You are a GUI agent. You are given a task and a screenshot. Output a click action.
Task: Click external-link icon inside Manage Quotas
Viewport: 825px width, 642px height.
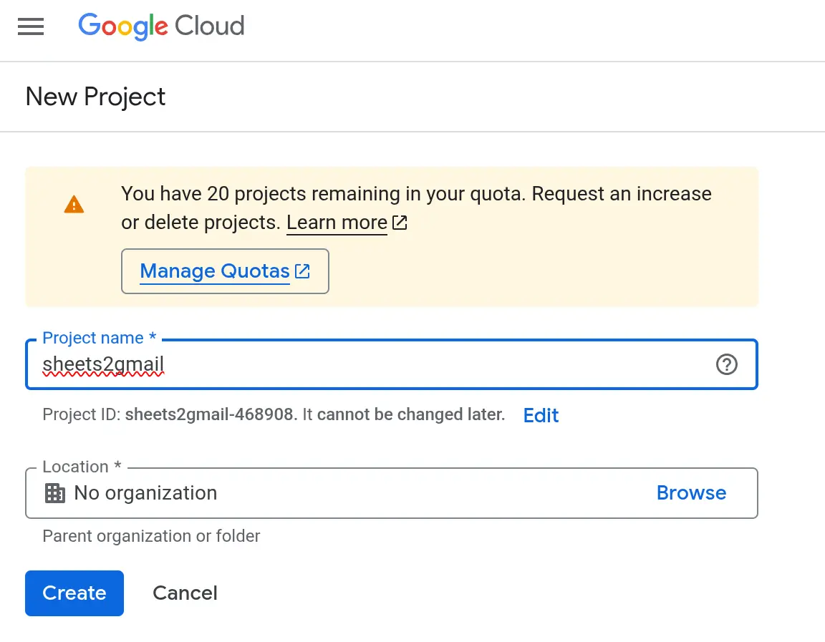pos(303,271)
